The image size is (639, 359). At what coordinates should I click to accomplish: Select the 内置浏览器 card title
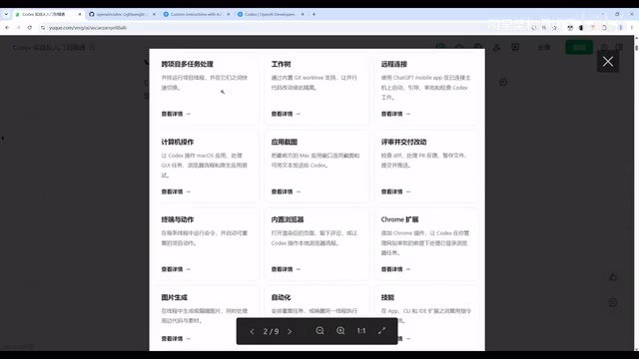[x=288, y=219]
